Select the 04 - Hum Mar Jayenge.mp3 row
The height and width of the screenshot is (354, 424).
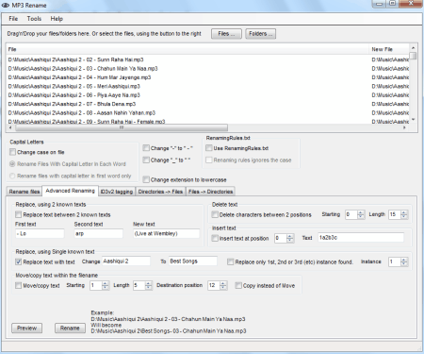[208, 77]
